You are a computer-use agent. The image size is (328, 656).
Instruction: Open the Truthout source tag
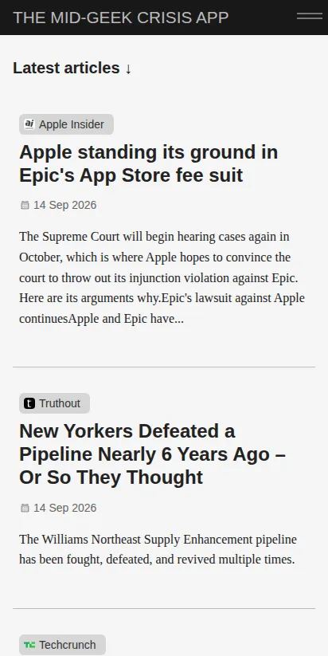pos(54,403)
